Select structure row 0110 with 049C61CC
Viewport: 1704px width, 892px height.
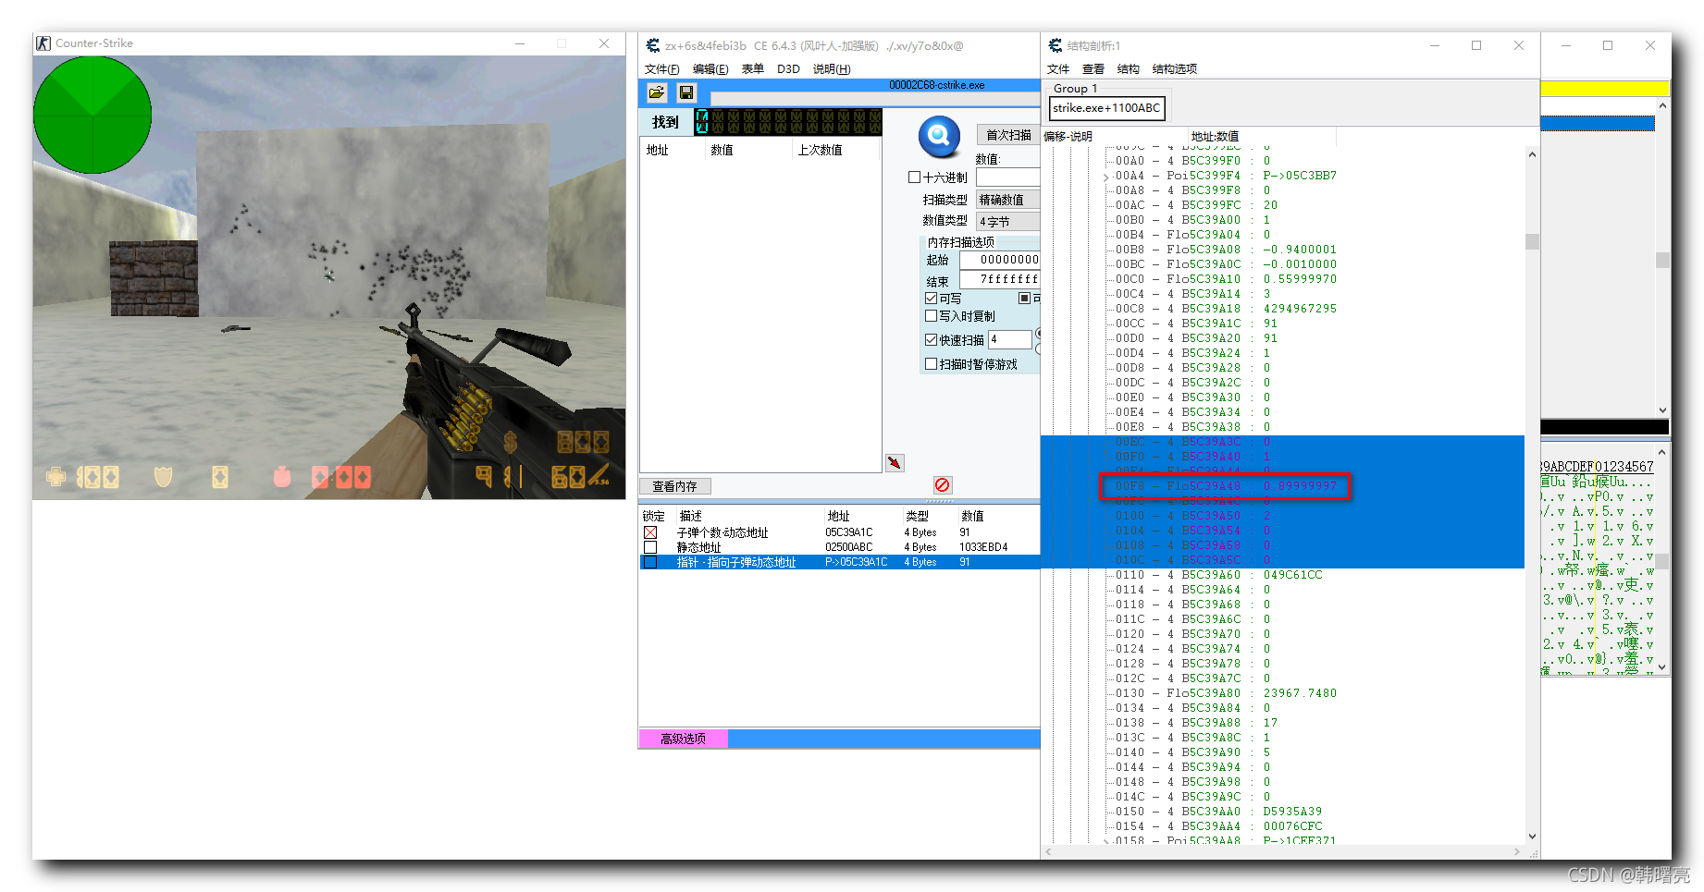point(1218,575)
